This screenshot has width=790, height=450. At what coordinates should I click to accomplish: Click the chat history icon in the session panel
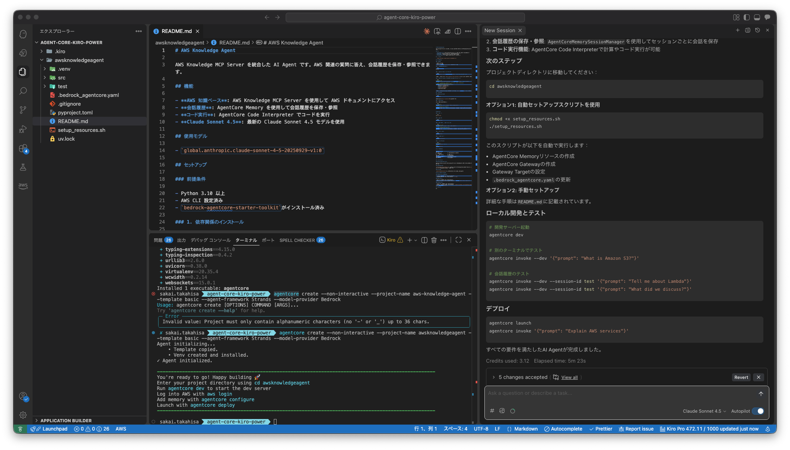click(x=757, y=30)
